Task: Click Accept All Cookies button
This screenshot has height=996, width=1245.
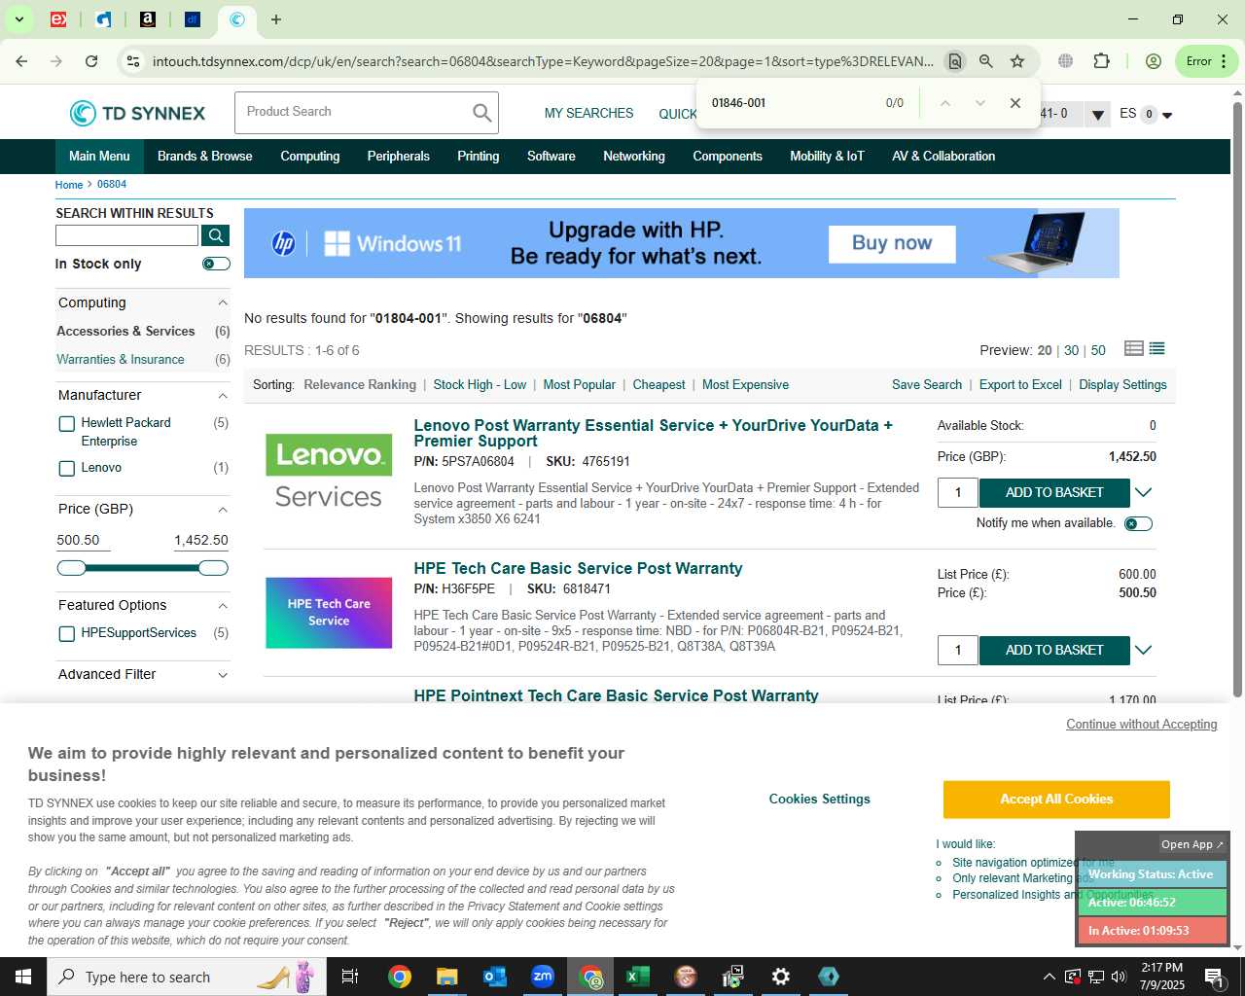Action: (1056, 800)
